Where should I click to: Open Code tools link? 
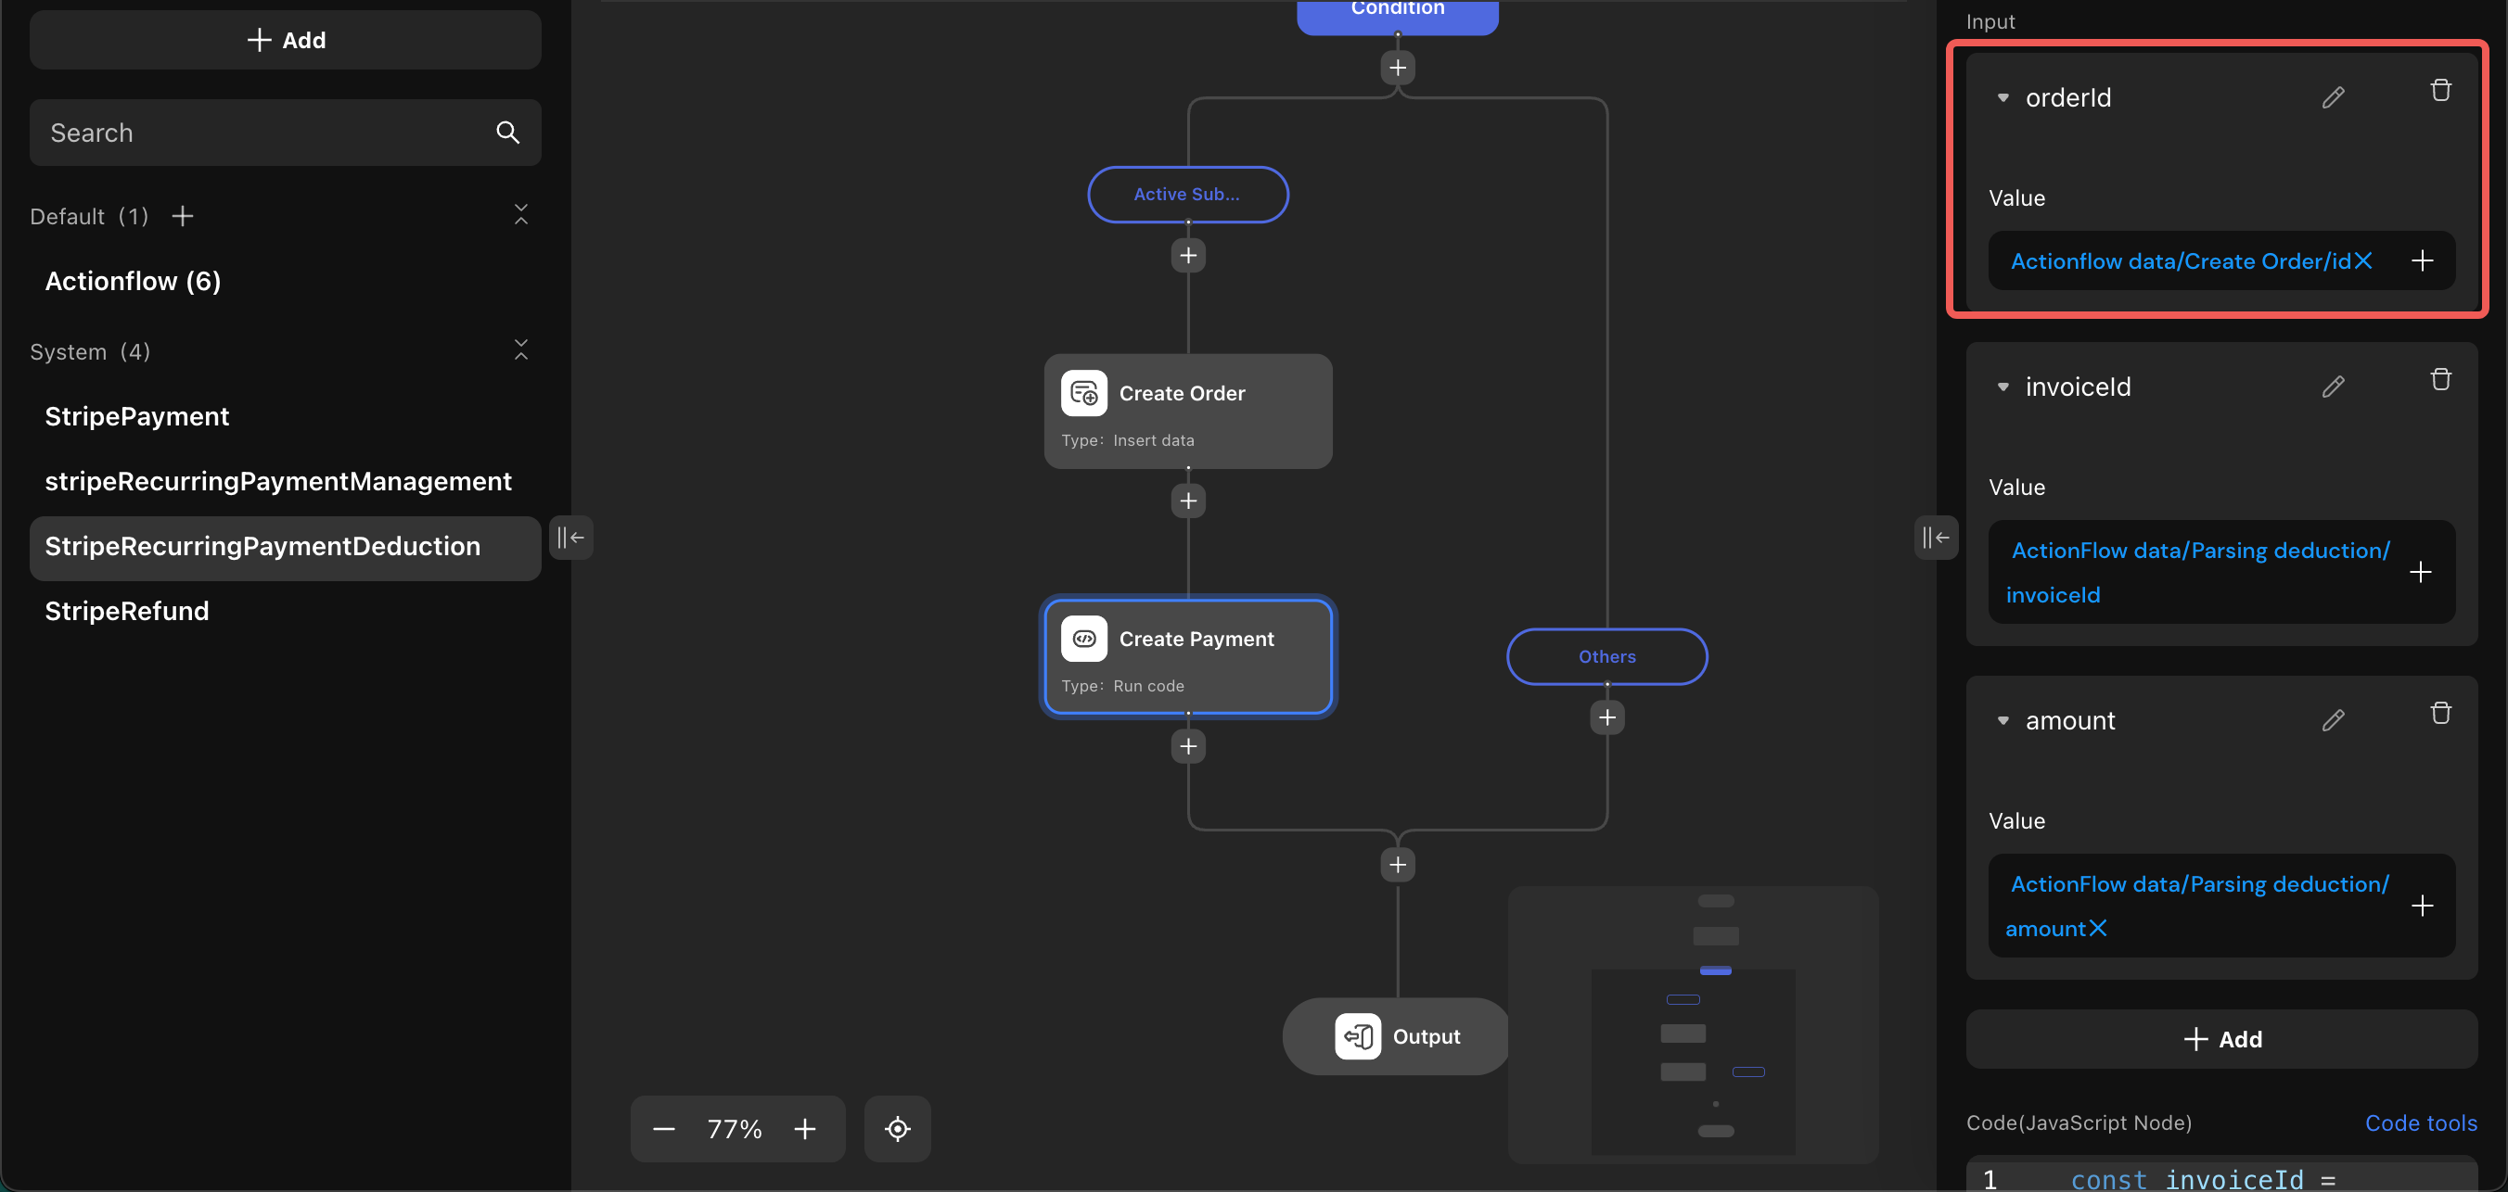[2421, 1122]
